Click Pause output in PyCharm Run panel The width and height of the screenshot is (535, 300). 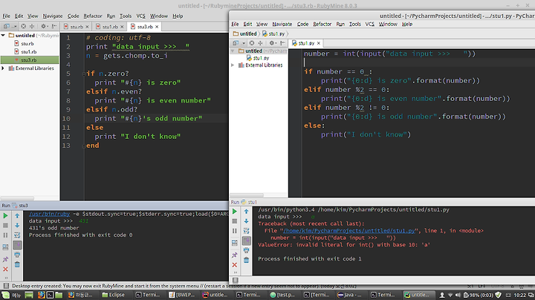coord(235,231)
